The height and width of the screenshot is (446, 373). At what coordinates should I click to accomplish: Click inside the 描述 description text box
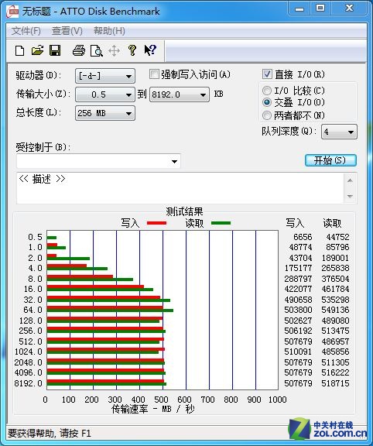click(x=180, y=188)
